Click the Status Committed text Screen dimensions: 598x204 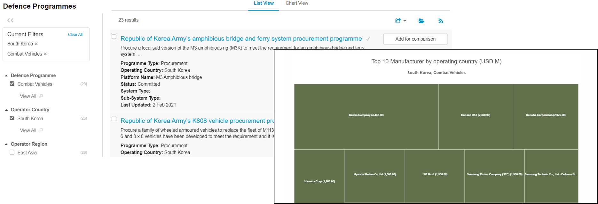click(140, 84)
